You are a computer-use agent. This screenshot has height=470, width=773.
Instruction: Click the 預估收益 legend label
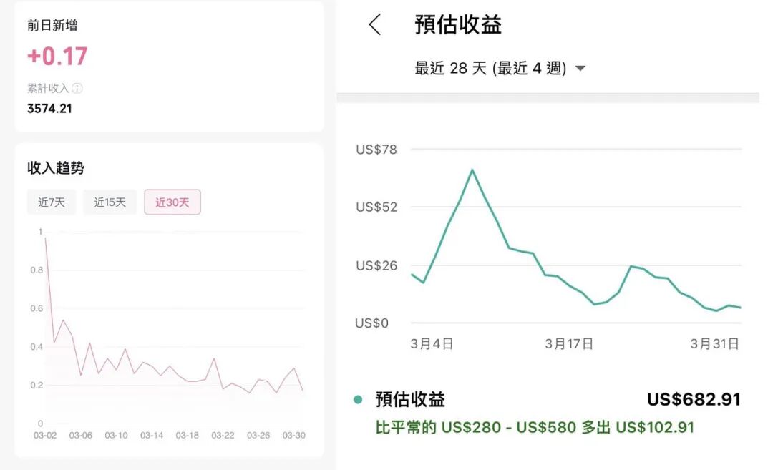pos(410,400)
